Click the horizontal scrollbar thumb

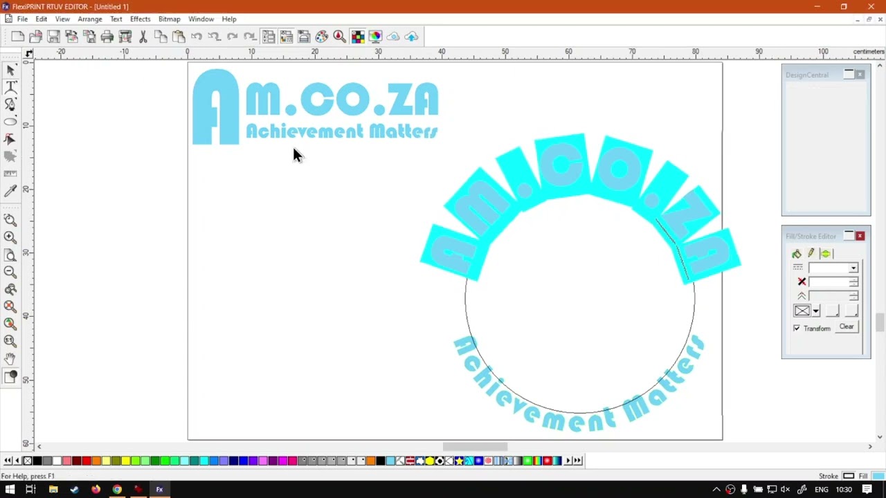(475, 447)
